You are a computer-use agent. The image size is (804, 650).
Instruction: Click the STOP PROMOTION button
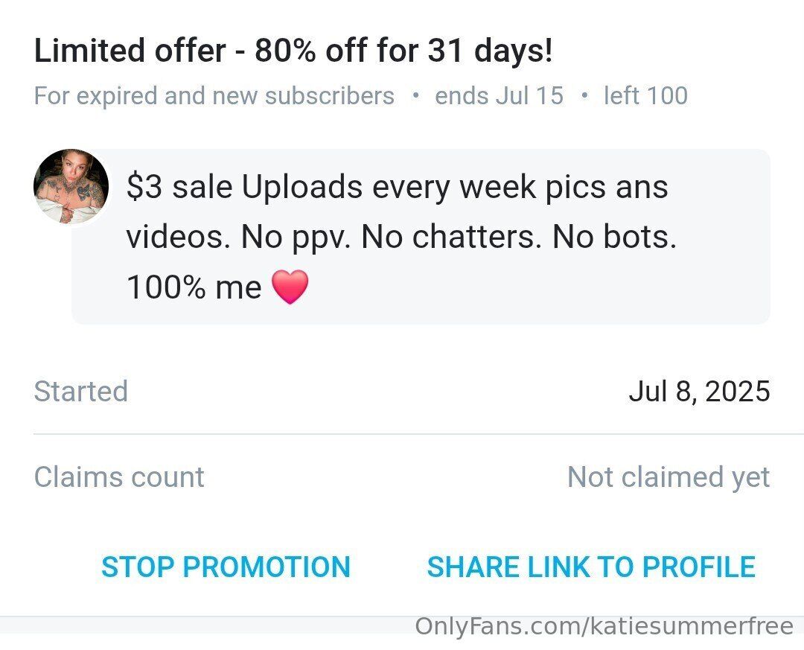(226, 567)
